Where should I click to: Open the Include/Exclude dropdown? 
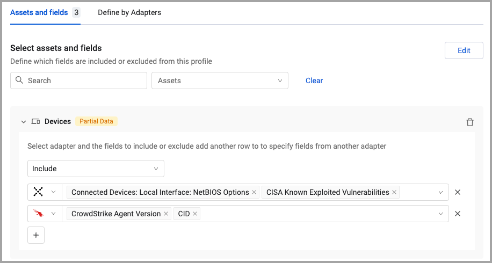tap(96, 169)
